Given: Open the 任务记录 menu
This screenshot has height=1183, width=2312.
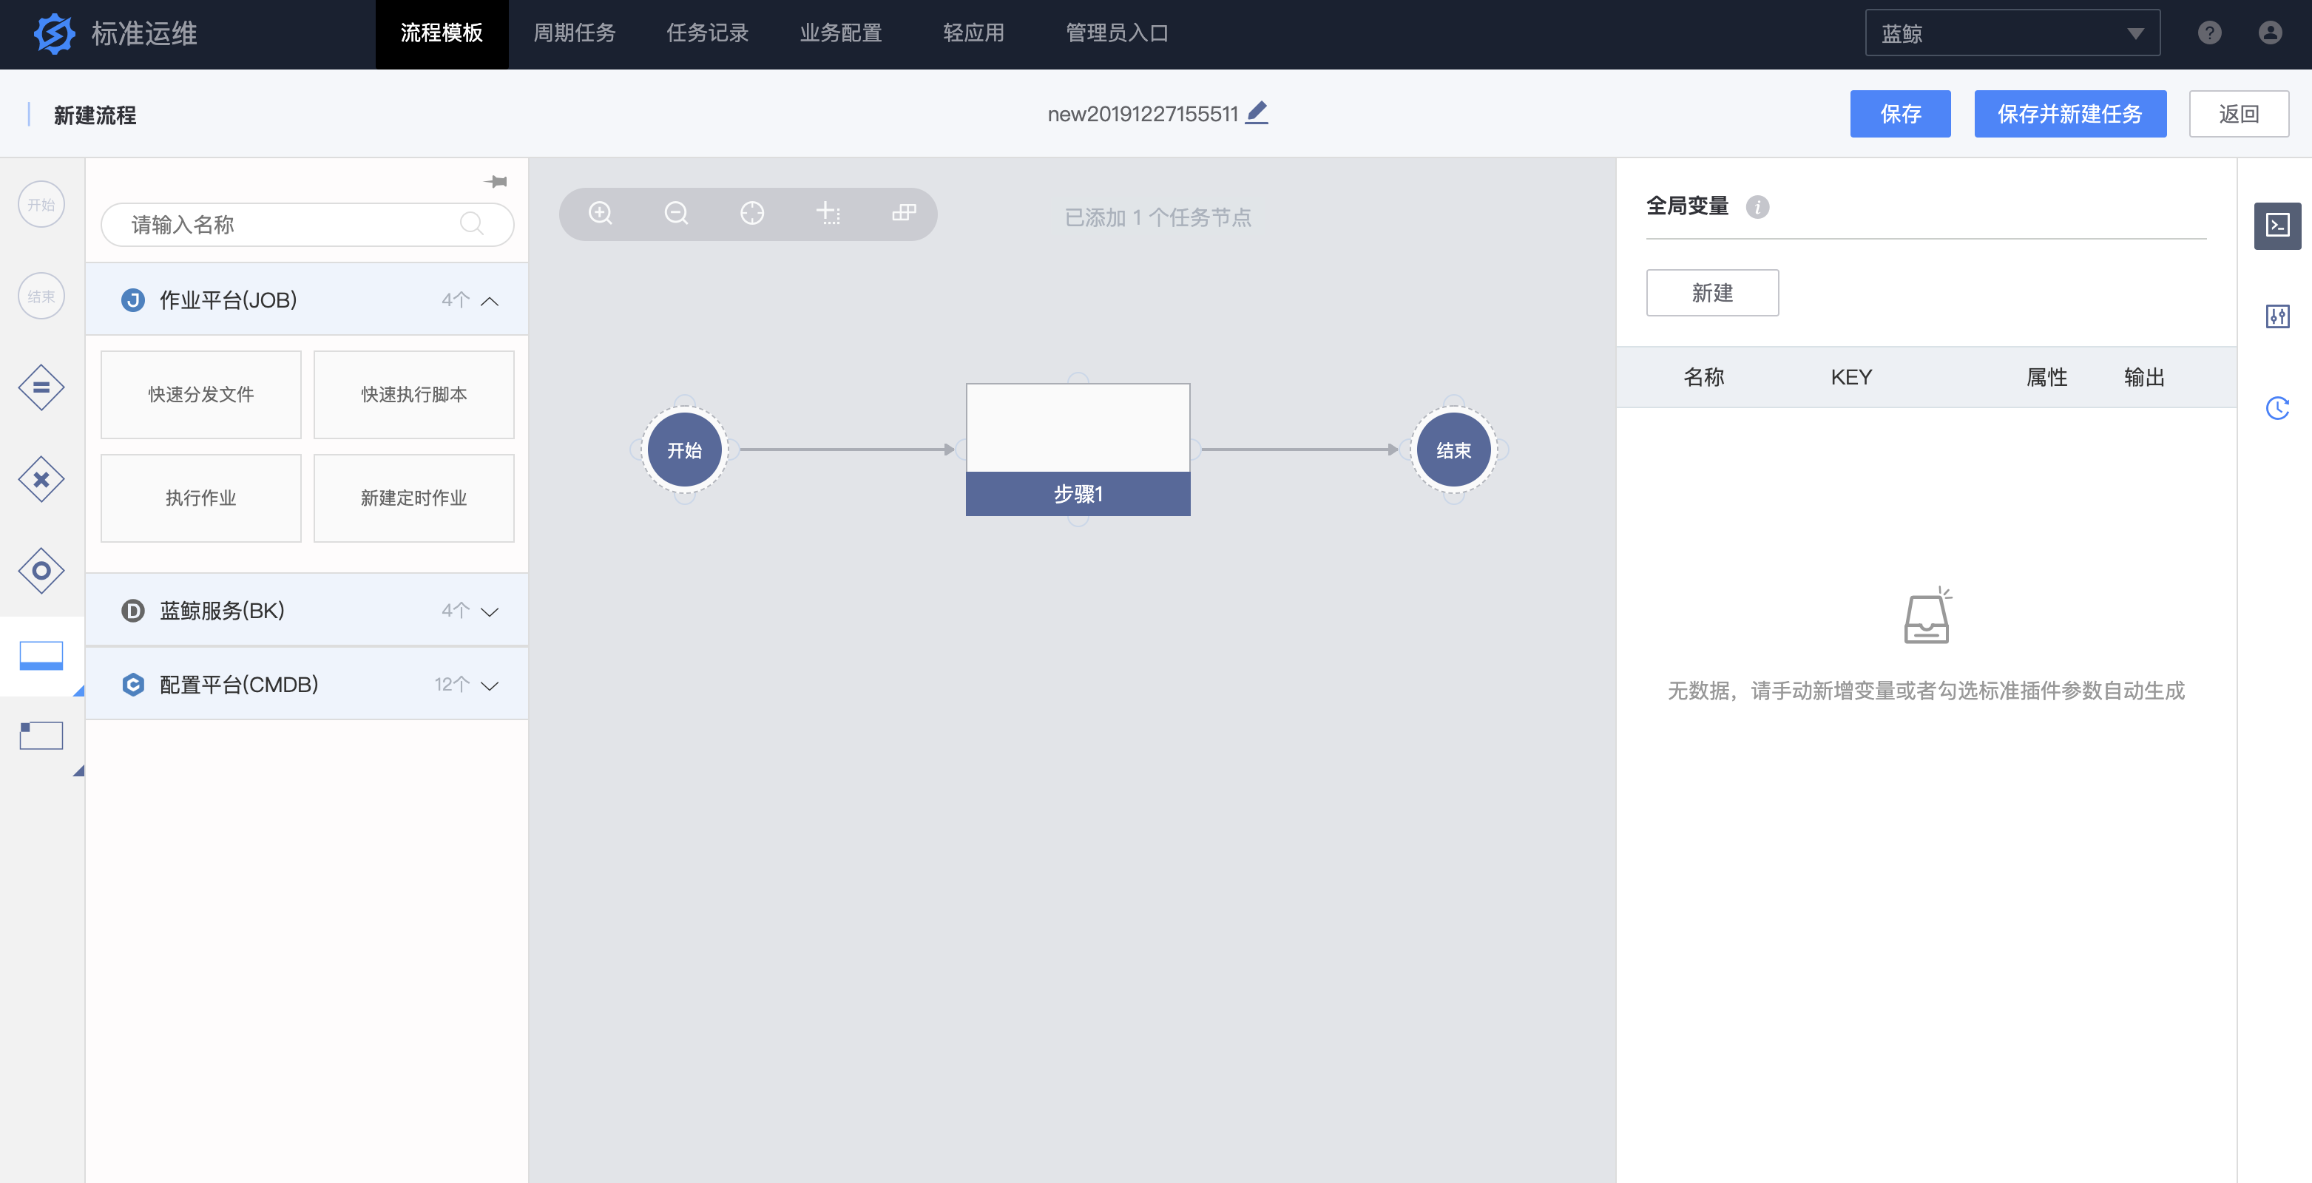Looking at the screenshot, I should click(707, 34).
